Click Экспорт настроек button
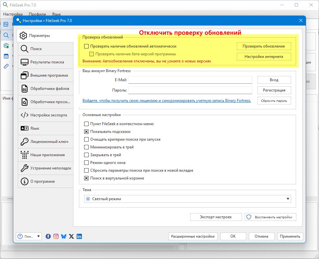Viewport: 319px width, 259px height. (216, 217)
